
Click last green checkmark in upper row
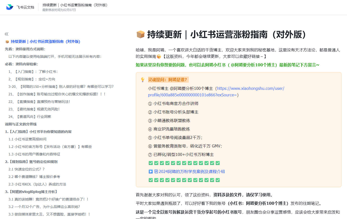tap(218, 163)
